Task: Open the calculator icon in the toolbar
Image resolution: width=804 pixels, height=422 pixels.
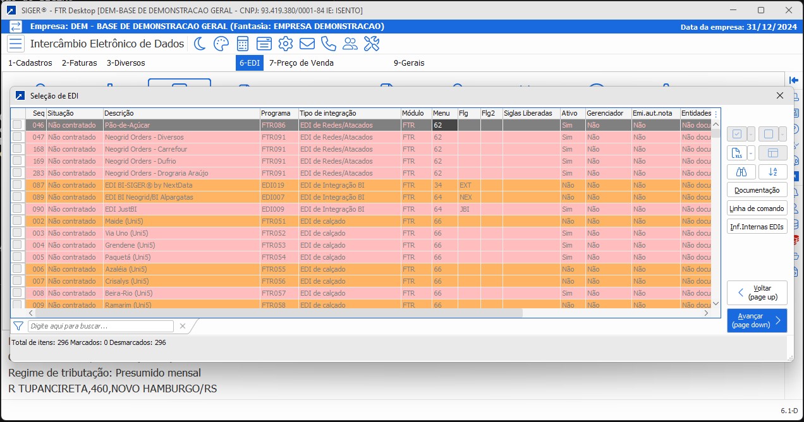Action: (242, 44)
